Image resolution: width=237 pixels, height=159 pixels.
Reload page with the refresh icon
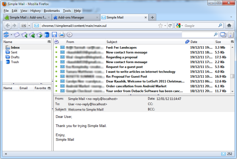point(170,26)
